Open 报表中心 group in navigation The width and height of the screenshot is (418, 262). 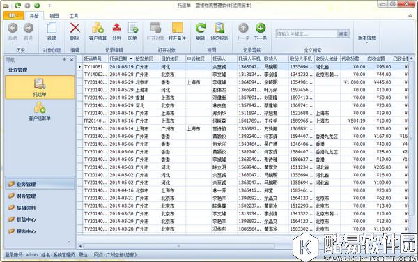coord(40,231)
